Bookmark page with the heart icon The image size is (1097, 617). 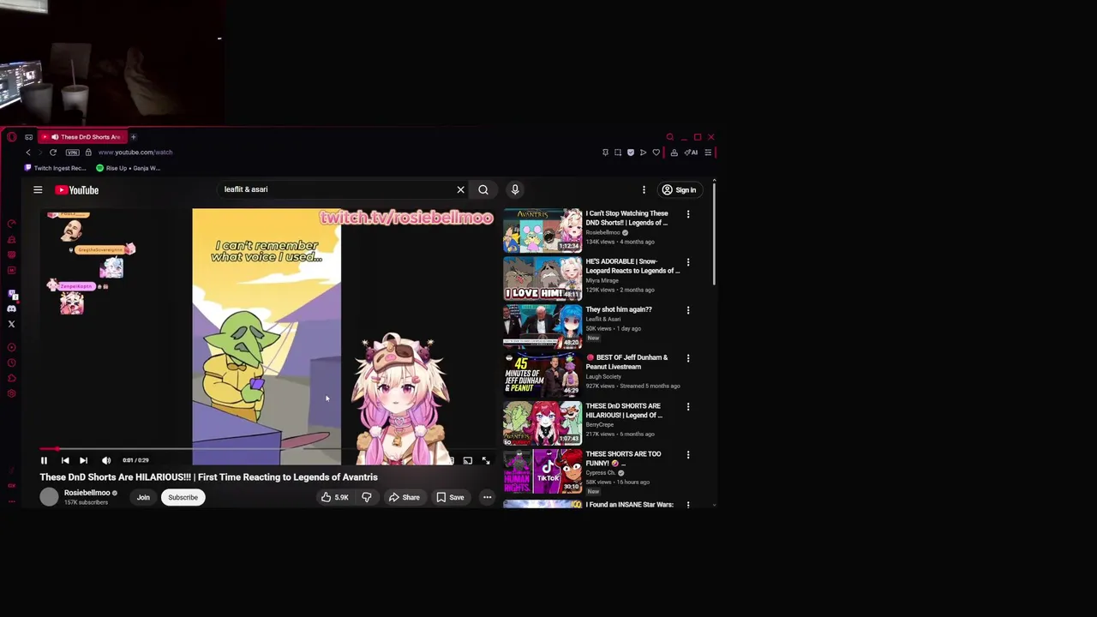pyautogui.click(x=656, y=153)
